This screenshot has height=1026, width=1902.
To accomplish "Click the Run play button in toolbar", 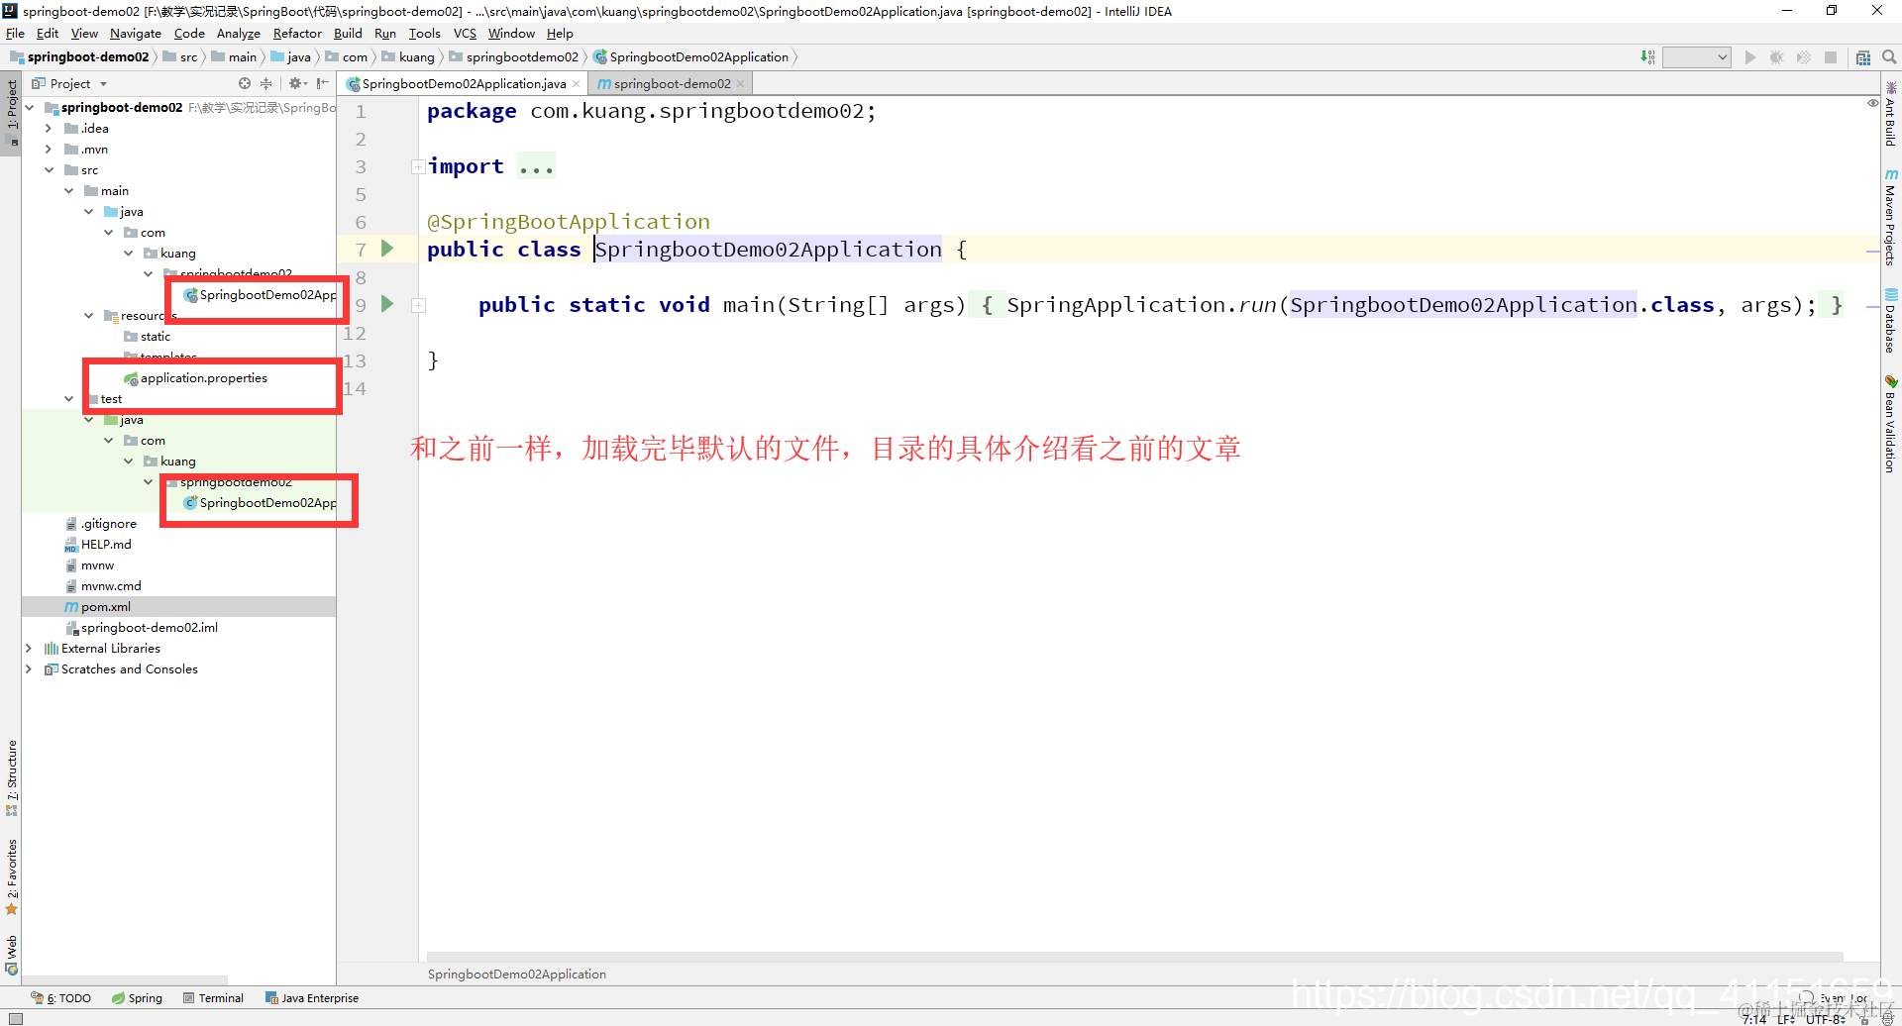I will pos(1750,57).
